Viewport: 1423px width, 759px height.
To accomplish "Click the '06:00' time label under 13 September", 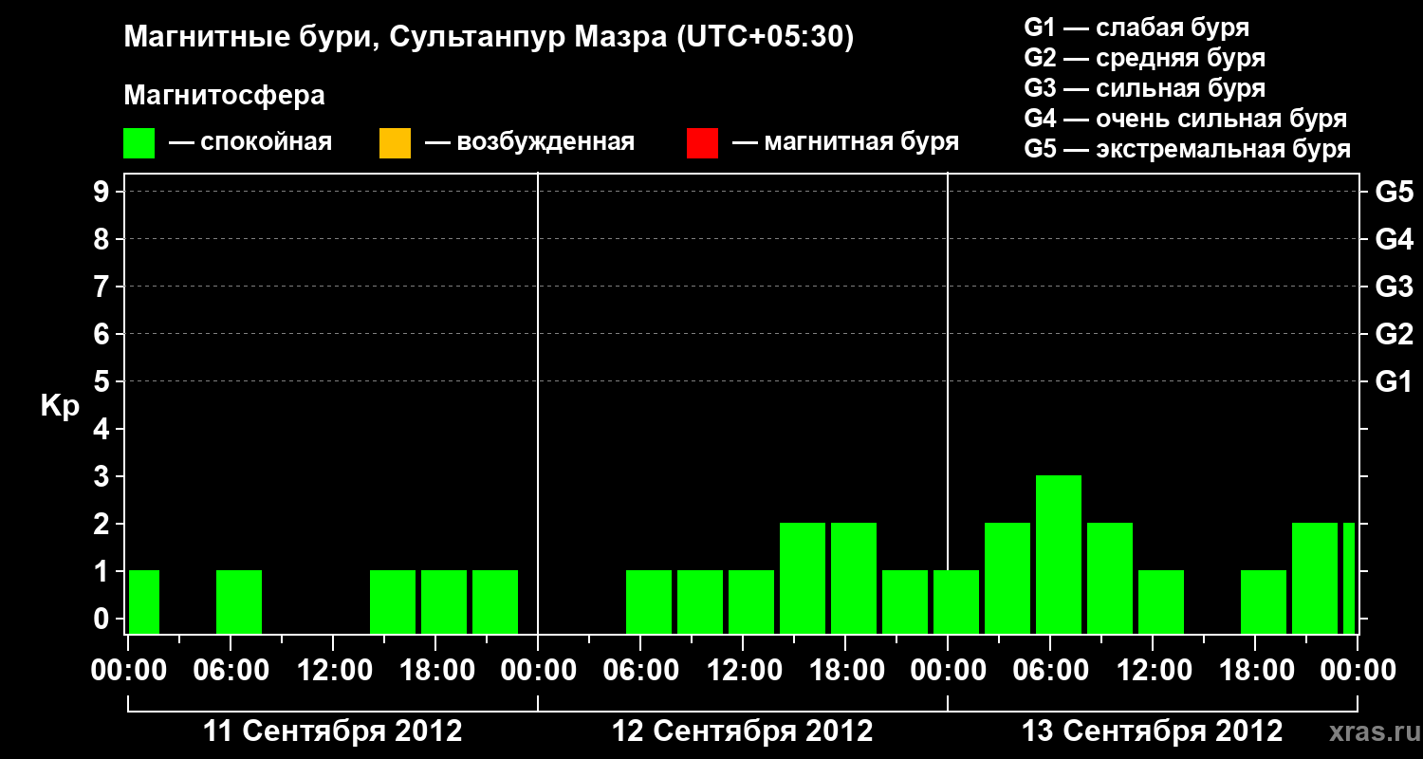I will pos(1050,671).
